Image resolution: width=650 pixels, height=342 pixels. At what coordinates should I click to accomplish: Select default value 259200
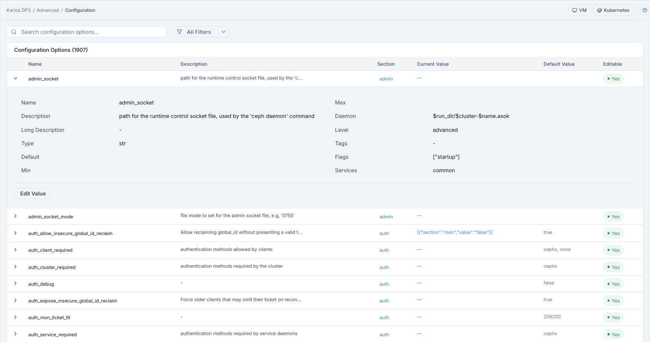point(552,317)
